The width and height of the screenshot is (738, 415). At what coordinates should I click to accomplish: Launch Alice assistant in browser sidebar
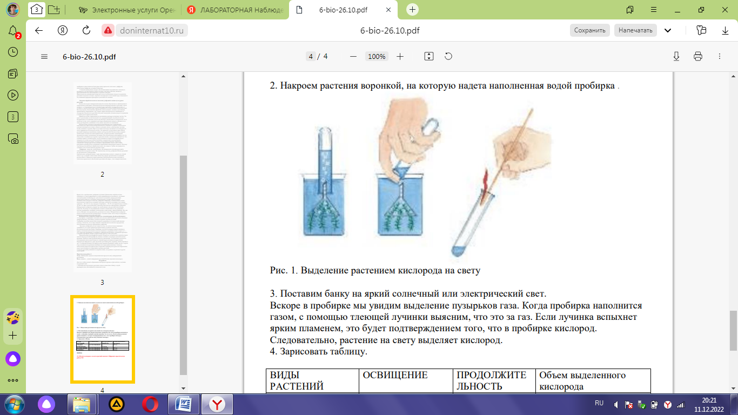[x=13, y=358]
